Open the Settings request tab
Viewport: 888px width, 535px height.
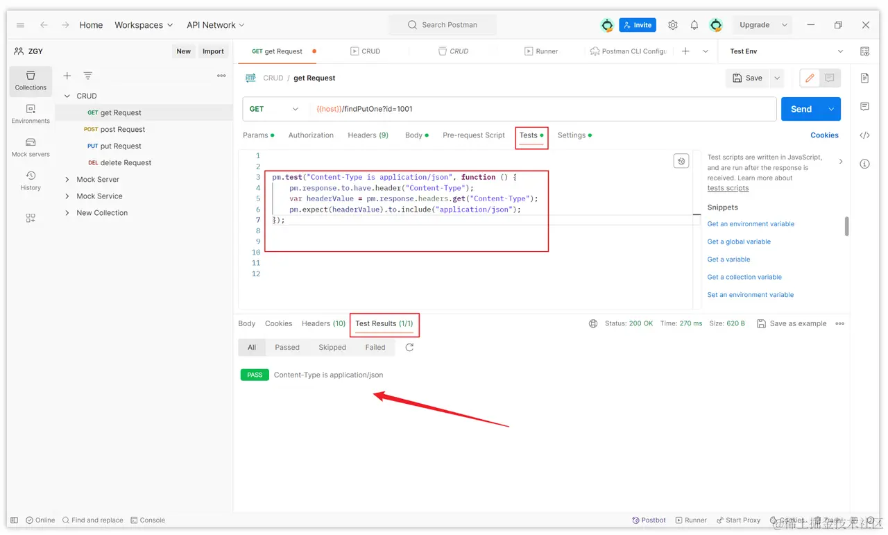[574, 135]
